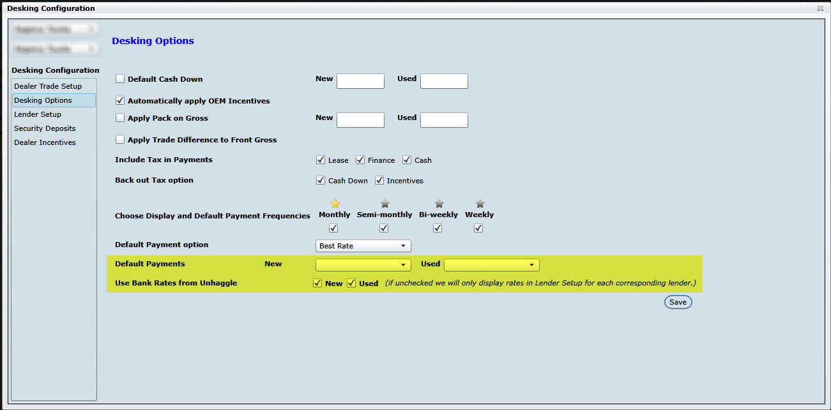Enable Apply Pack on Gross checkbox
Screen dimensions: 831x410
pyautogui.click(x=120, y=118)
